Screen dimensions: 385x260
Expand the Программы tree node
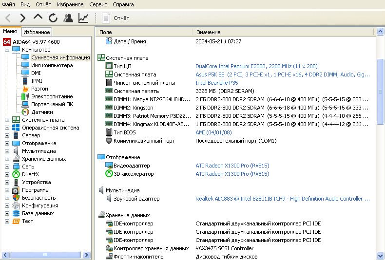click(7, 190)
